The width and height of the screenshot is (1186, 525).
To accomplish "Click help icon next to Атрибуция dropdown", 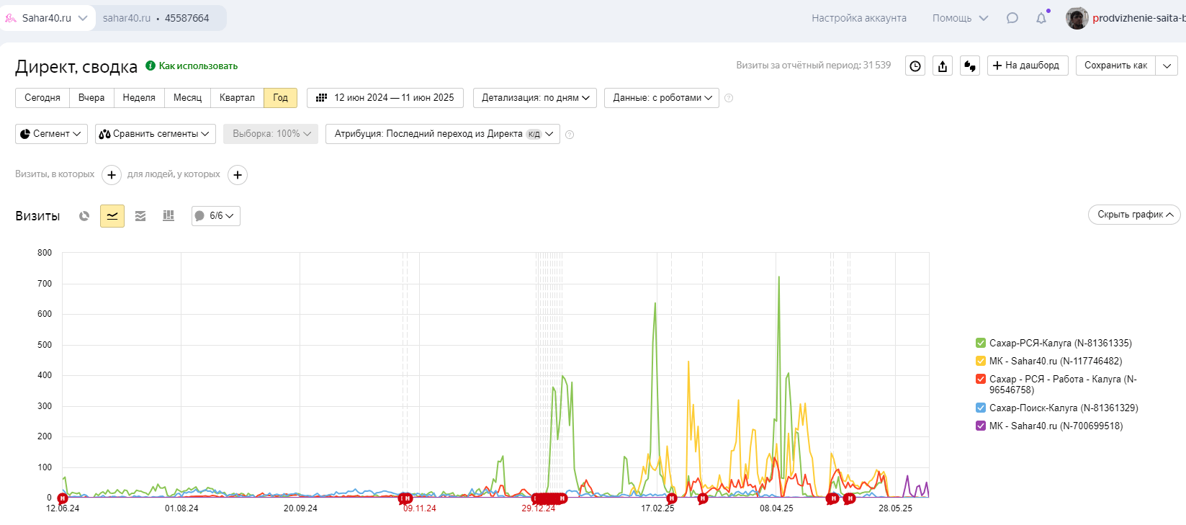I will 570,135.
